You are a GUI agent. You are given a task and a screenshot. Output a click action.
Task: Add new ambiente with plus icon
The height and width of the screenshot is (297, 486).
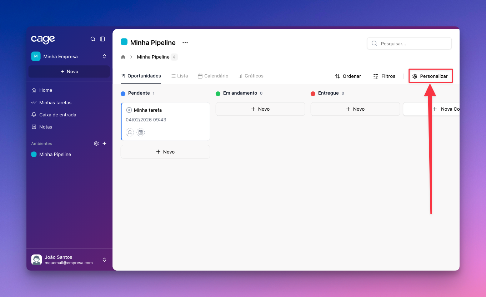105,144
